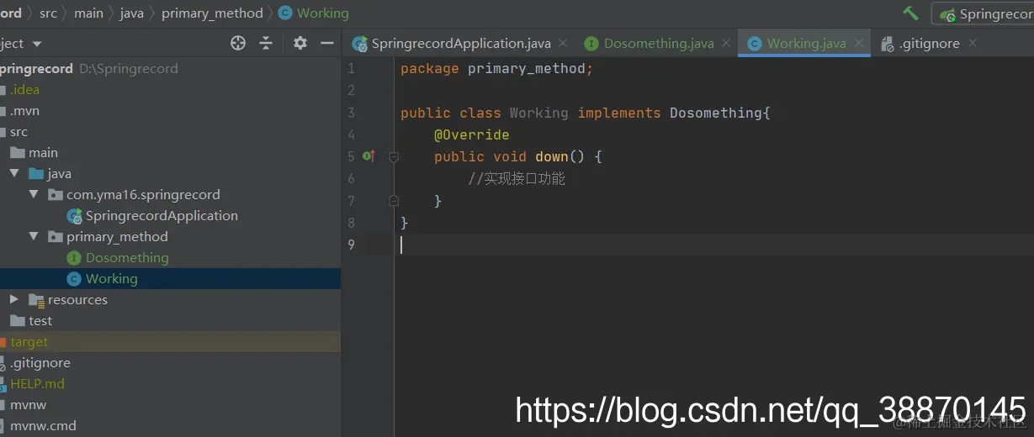Click the @Override annotation in code
The width and height of the screenshot is (1034, 437).
coord(471,134)
